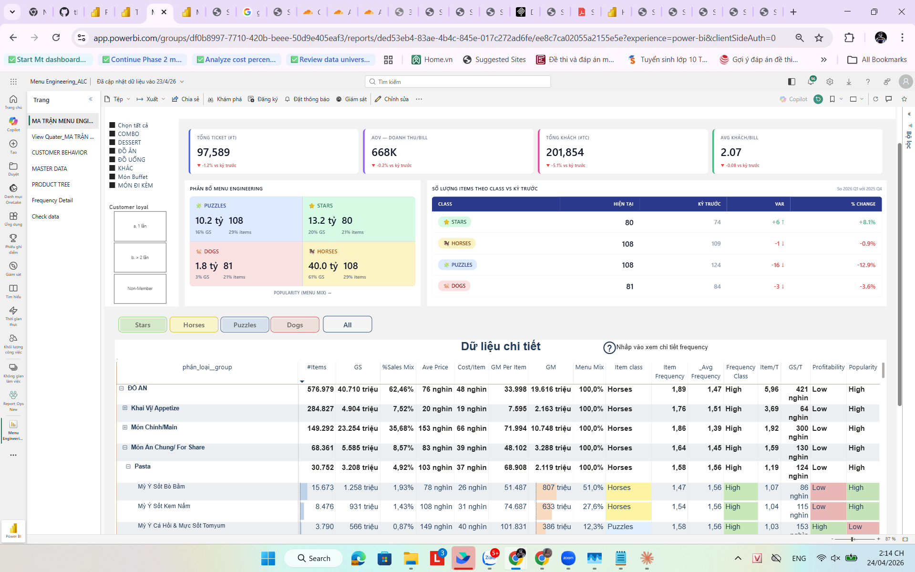The image size is (915, 572).
Task: Click Chỉnh sửa to edit the report
Action: coord(392,99)
